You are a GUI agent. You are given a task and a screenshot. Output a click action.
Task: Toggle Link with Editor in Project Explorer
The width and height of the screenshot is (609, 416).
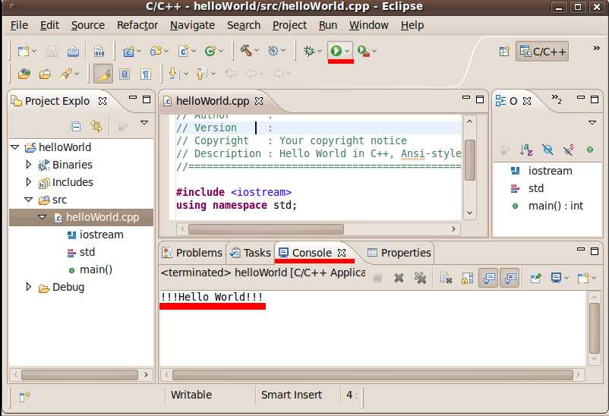pos(96,126)
